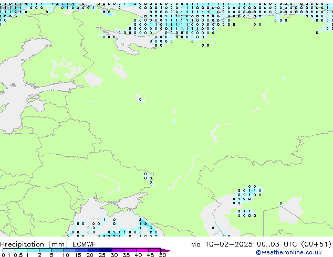Select the 10–15 mm legend swatch
Viewport: 333px width, 257px height.
70,250
